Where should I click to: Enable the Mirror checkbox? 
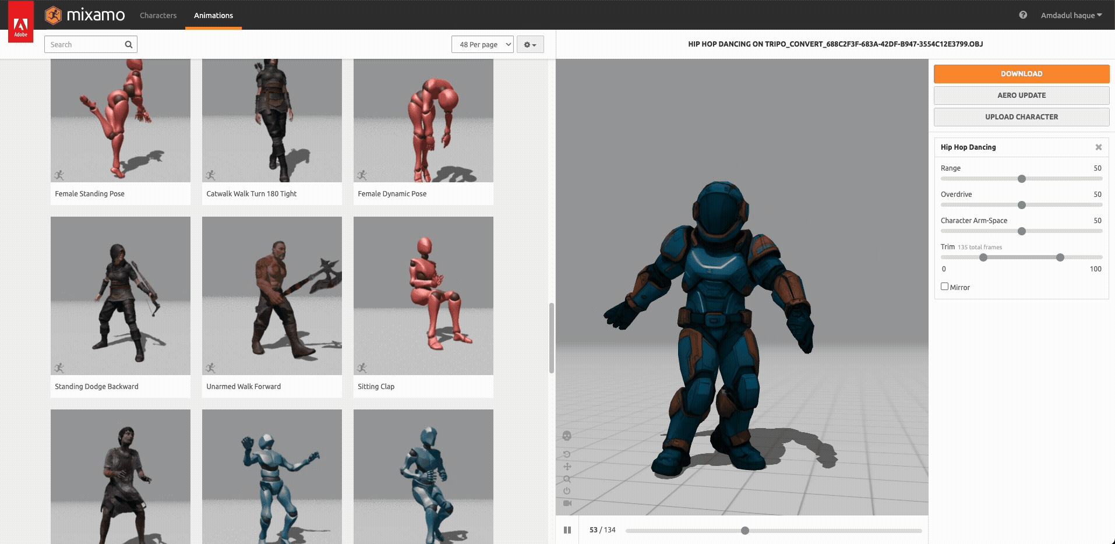tap(944, 287)
